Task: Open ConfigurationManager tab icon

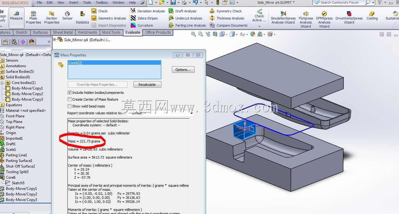Action: (14, 42)
